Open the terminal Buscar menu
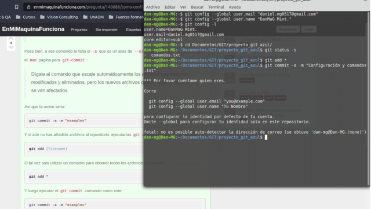This screenshot has height=209, width=371. pos(197,7)
